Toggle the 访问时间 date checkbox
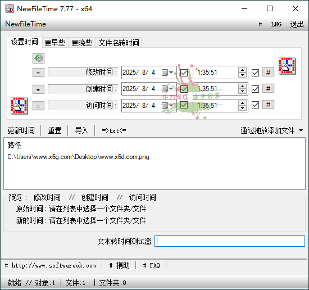Viewport: 309px width, 290px height. click(x=184, y=105)
